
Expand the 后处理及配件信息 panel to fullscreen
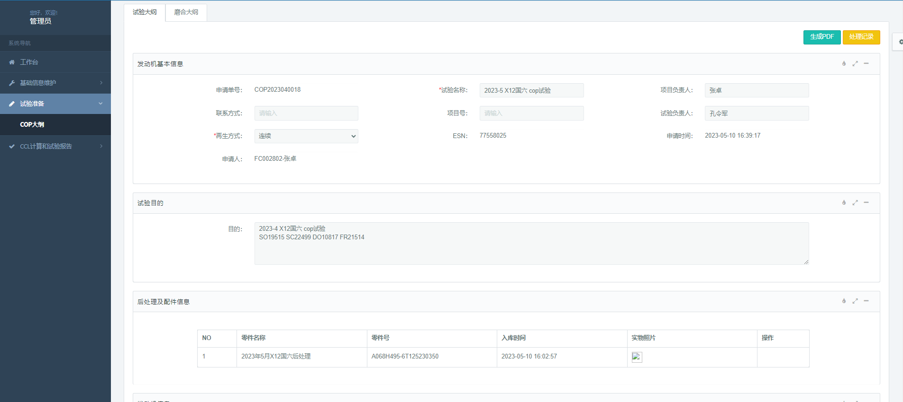[855, 301]
